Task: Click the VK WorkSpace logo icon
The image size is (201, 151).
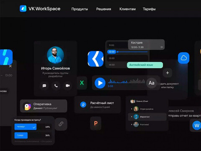Action: (23, 8)
